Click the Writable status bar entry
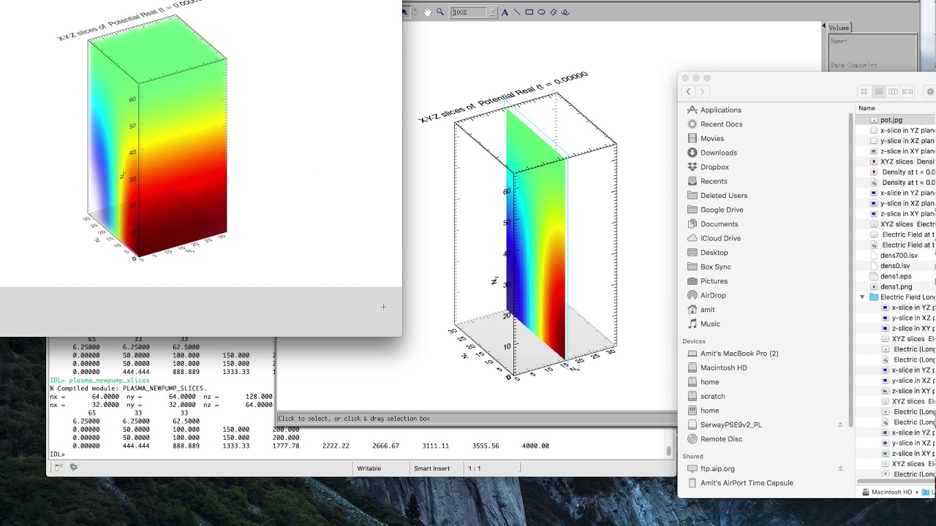936x526 pixels. [369, 468]
